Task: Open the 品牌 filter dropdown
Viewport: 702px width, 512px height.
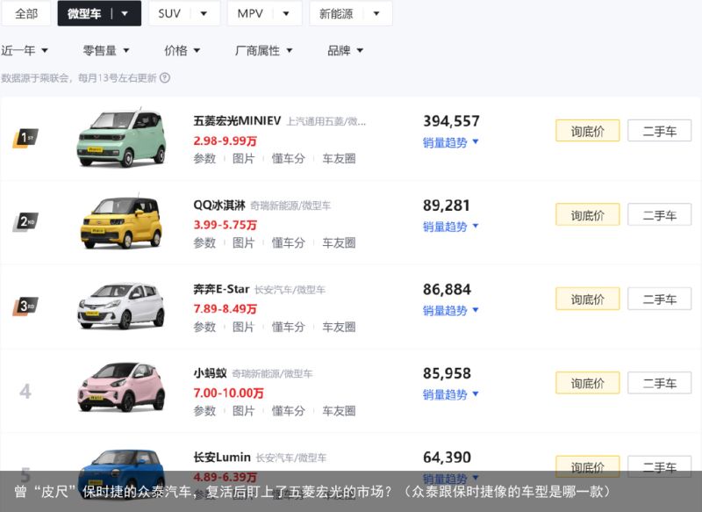Action: [345, 50]
